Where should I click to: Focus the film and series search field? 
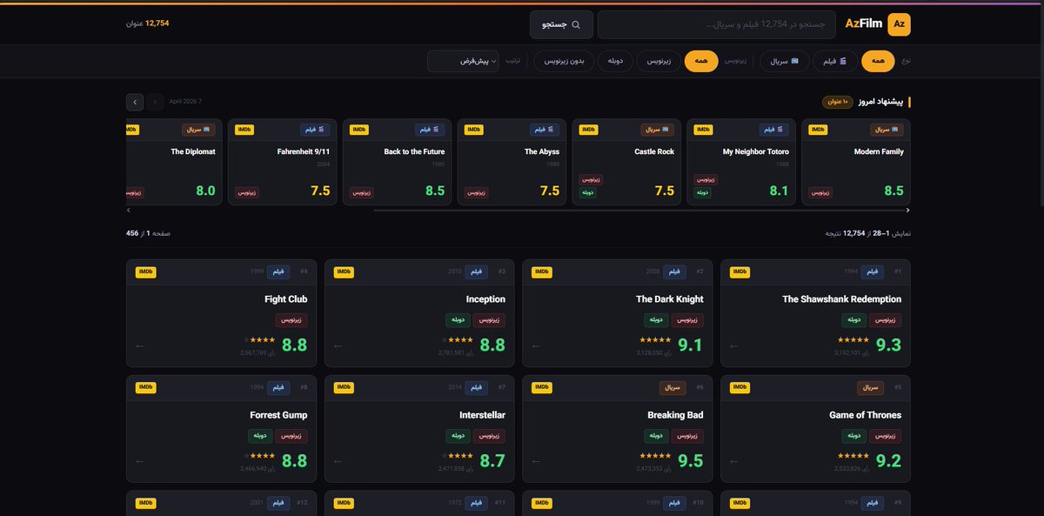(717, 24)
